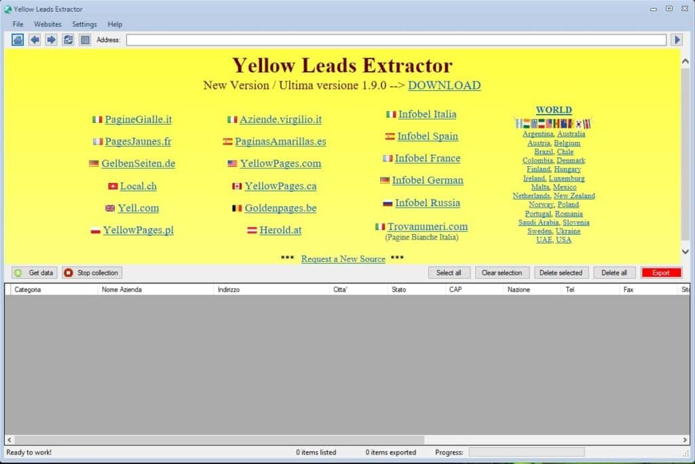The width and height of the screenshot is (695, 464).
Task: Open the Help menu
Action: click(x=115, y=24)
